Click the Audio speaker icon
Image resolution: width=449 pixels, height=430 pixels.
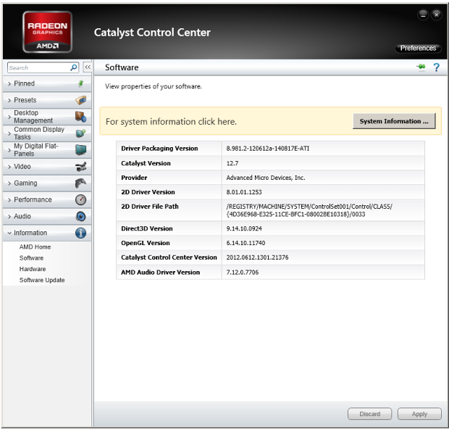(x=81, y=216)
